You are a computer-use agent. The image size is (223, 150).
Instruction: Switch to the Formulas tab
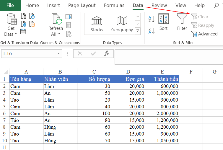(x=114, y=5)
